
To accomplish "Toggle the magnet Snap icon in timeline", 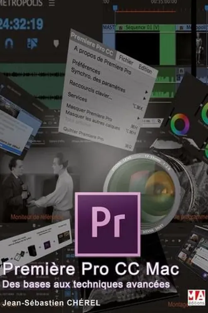I will [x=9, y=43].
